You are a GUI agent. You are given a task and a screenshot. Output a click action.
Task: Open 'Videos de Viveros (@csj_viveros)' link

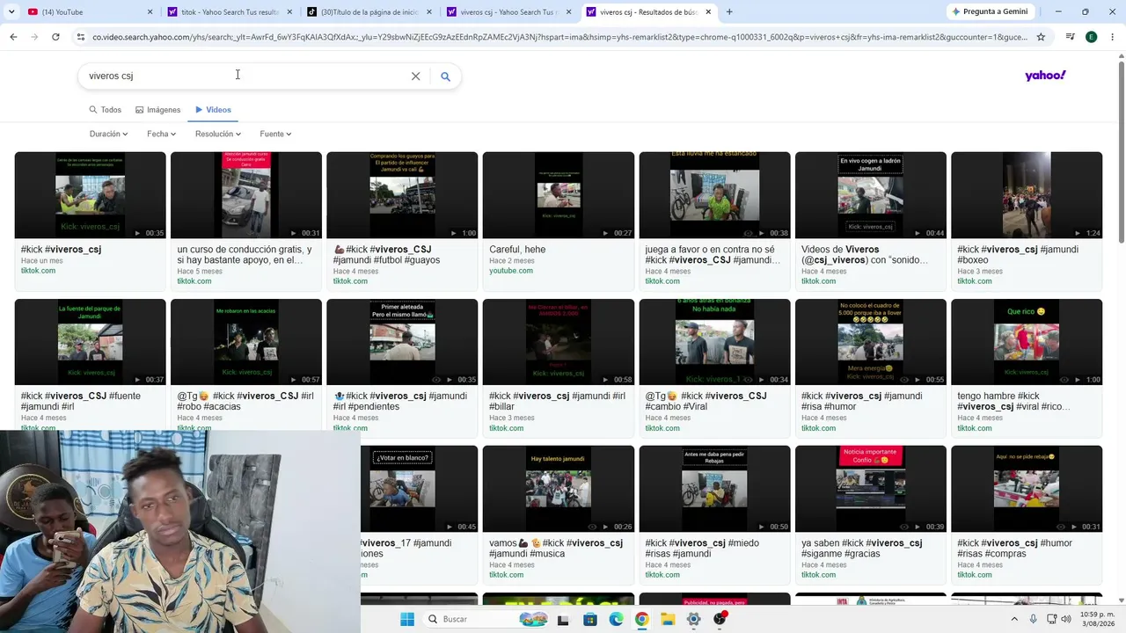tap(866, 255)
